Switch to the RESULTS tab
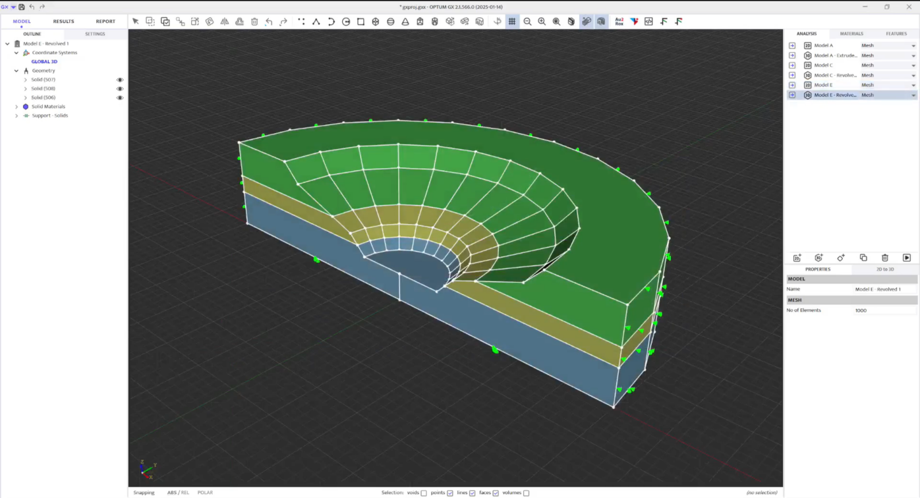920x498 pixels. tap(63, 20)
